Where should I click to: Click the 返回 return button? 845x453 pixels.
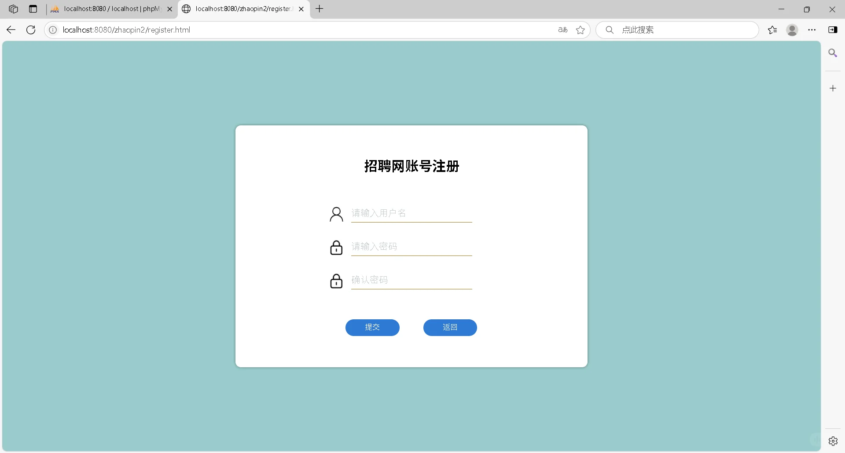click(x=450, y=327)
